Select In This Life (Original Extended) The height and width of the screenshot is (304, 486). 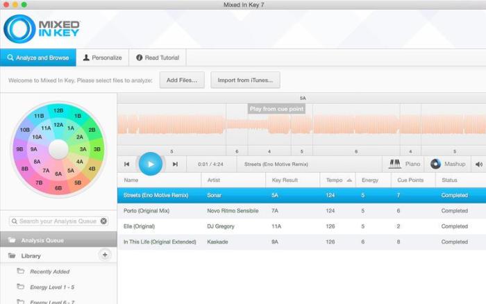[x=301, y=242]
